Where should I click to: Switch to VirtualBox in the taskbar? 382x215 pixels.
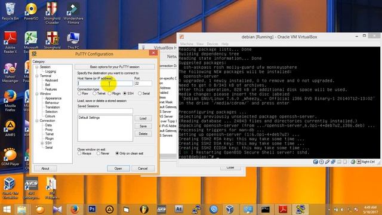point(230,210)
